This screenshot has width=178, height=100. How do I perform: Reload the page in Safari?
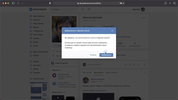(x=123, y=3)
